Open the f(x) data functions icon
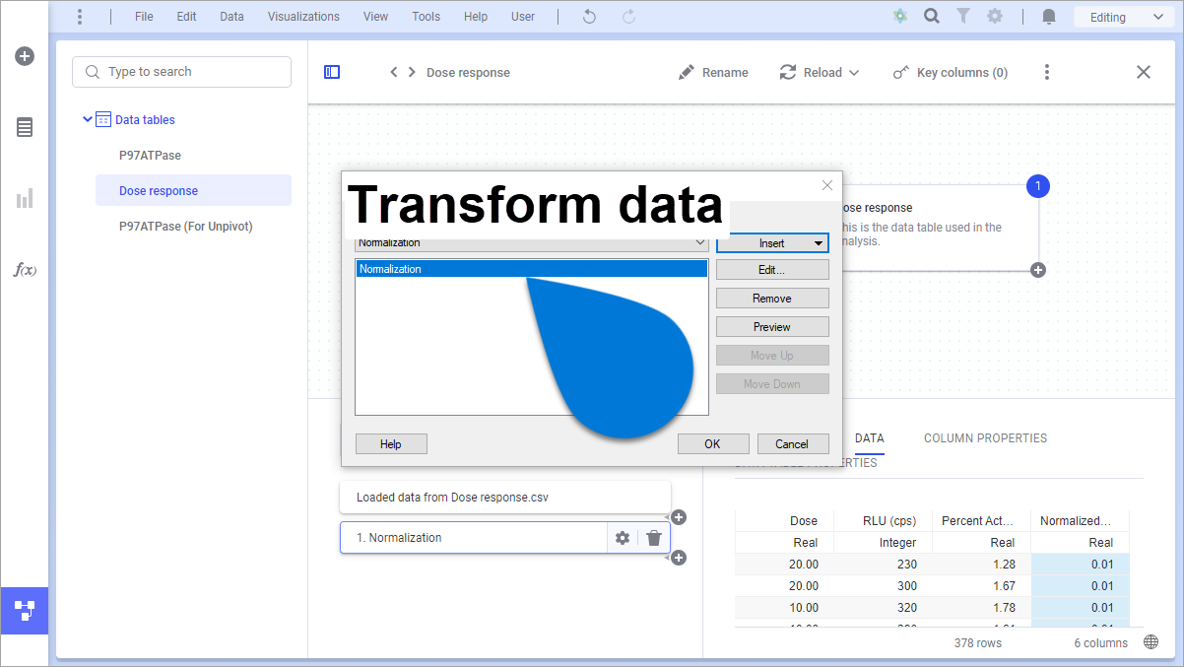 pos(25,269)
